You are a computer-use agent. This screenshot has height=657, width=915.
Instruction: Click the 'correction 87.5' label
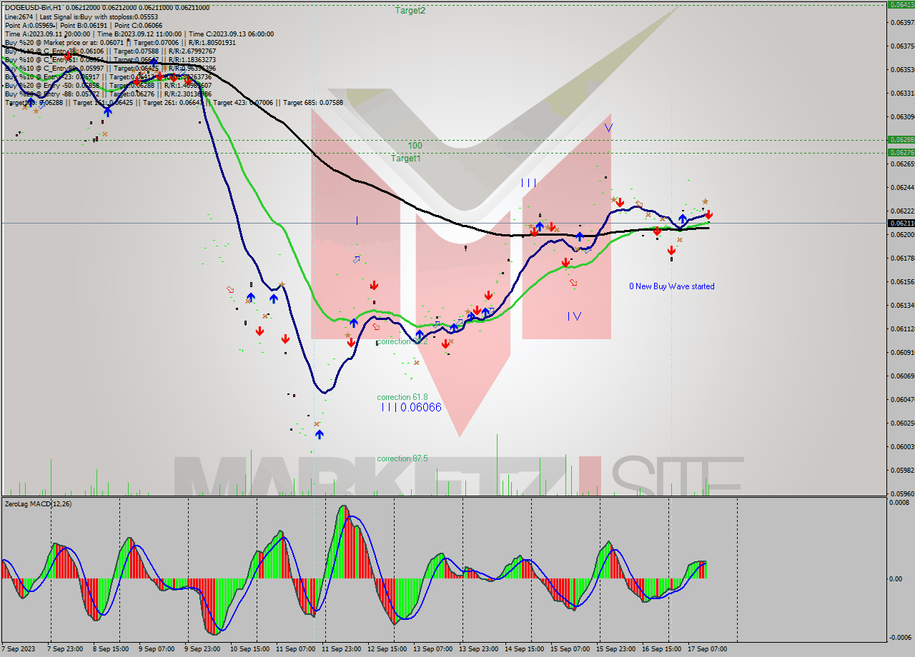[x=402, y=458]
